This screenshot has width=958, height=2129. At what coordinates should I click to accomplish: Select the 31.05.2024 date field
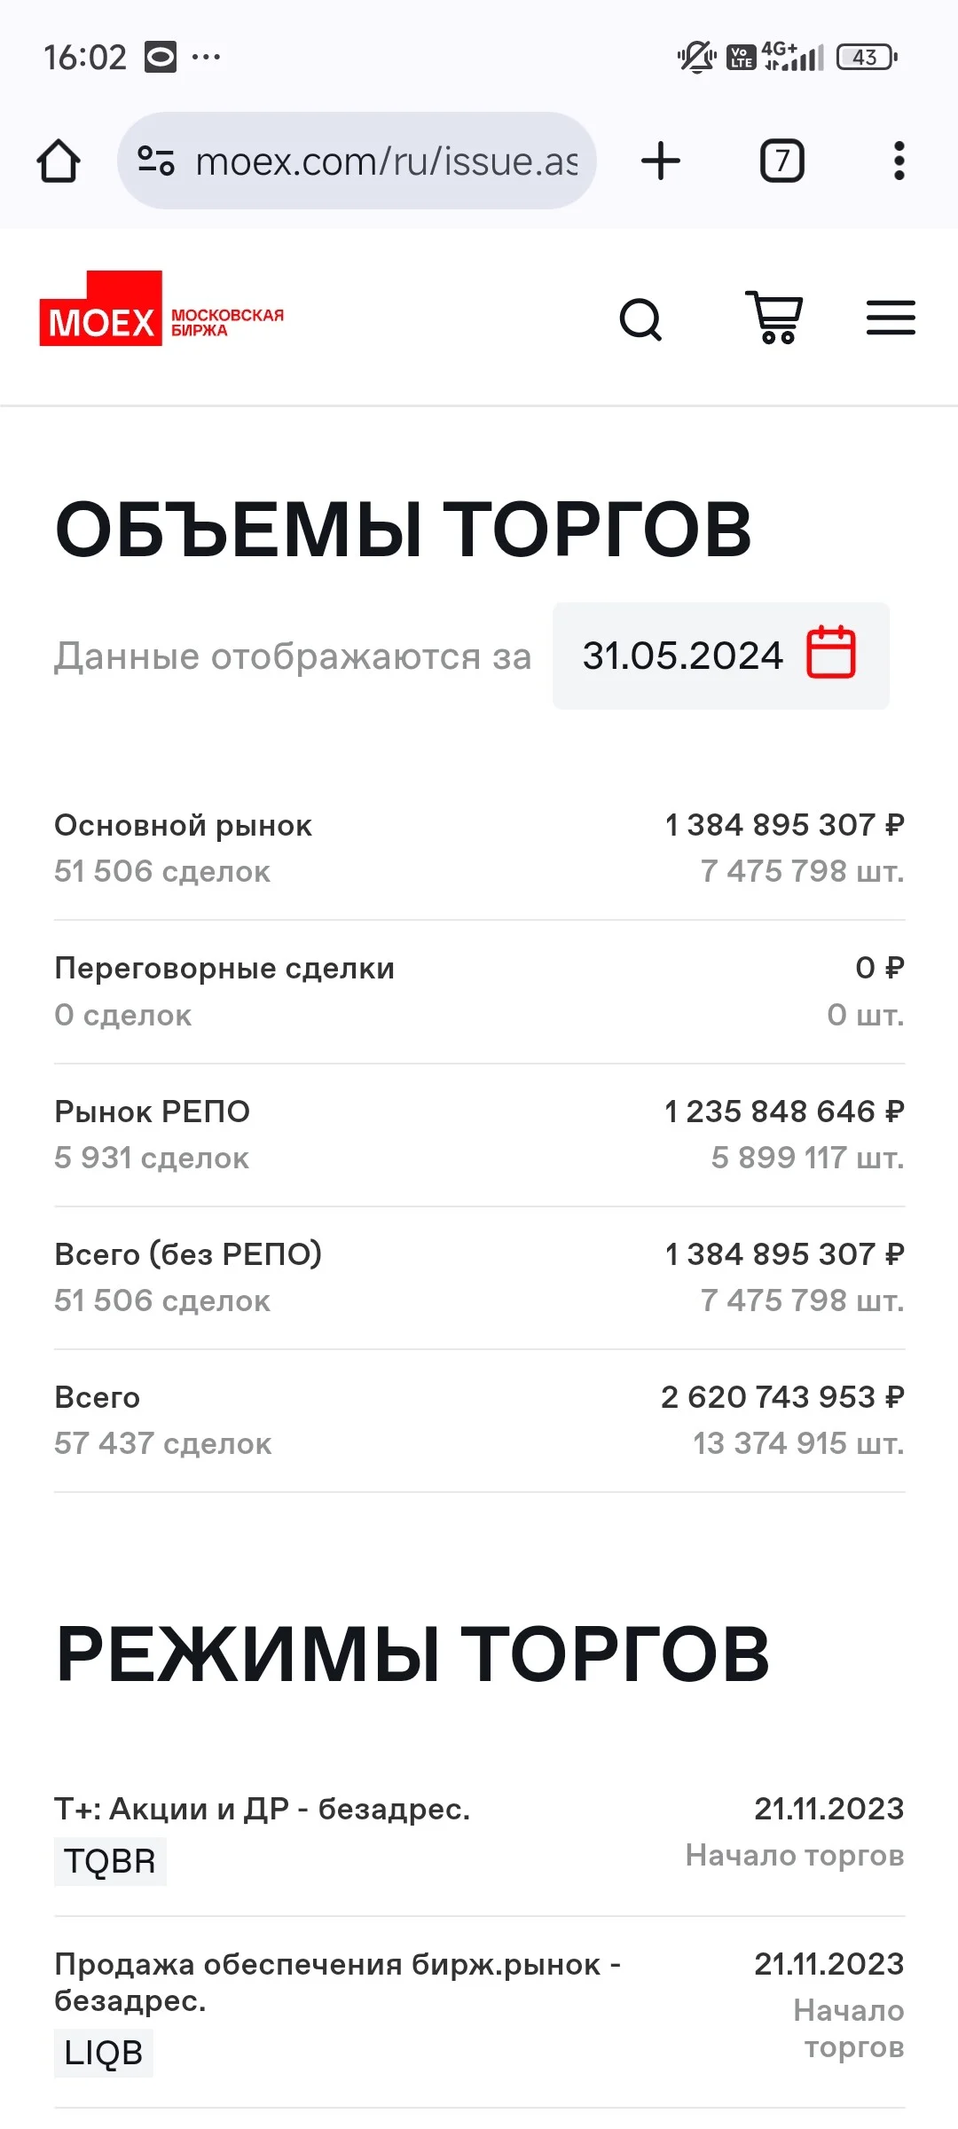[x=720, y=656]
